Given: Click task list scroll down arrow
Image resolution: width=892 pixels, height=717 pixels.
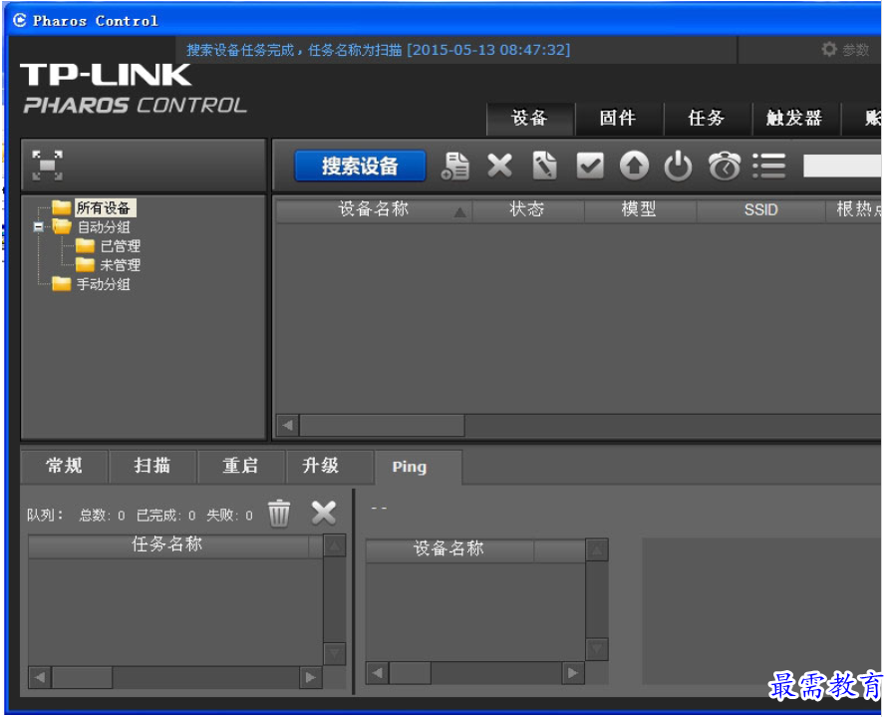Looking at the screenshot, I should 335,653.
